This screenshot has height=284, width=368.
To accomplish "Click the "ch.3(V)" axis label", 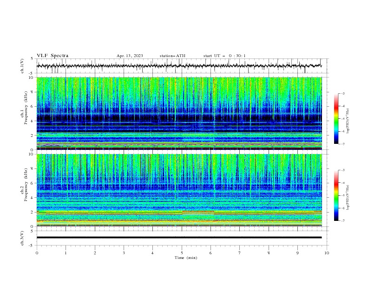I will click(x=22, y=238).
